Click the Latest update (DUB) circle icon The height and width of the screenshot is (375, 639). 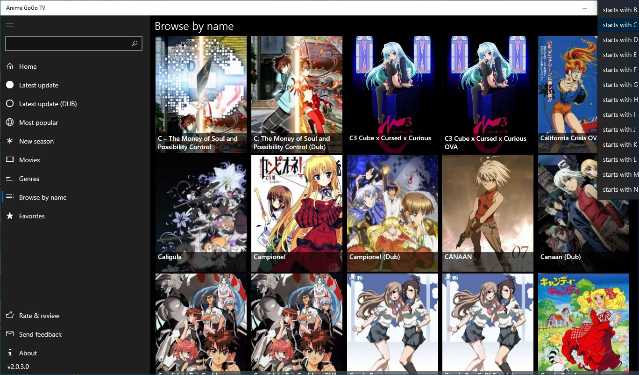point(10,104)
